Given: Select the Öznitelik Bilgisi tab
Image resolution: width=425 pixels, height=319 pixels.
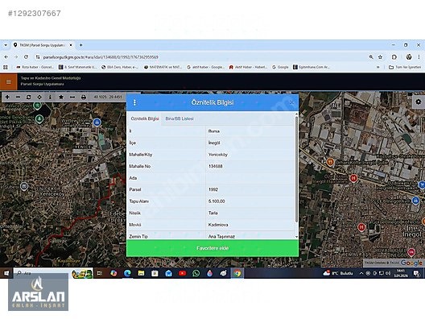Looking at the screenshot, I should (x=145, y=118).
